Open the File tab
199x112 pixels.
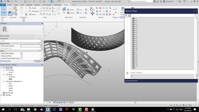point(3,5)
